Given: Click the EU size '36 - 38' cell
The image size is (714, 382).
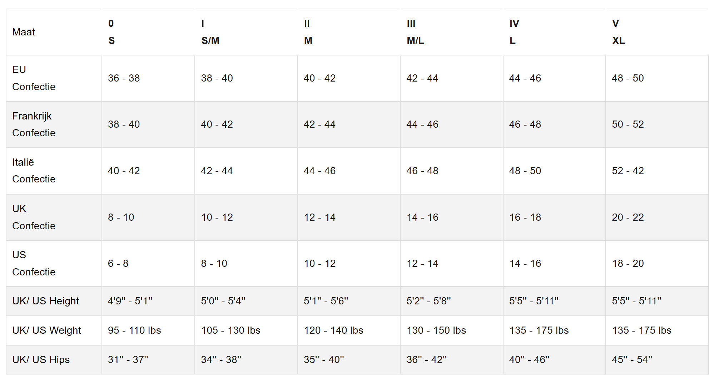Looking at the screenshot, I should tap(124, 78).
